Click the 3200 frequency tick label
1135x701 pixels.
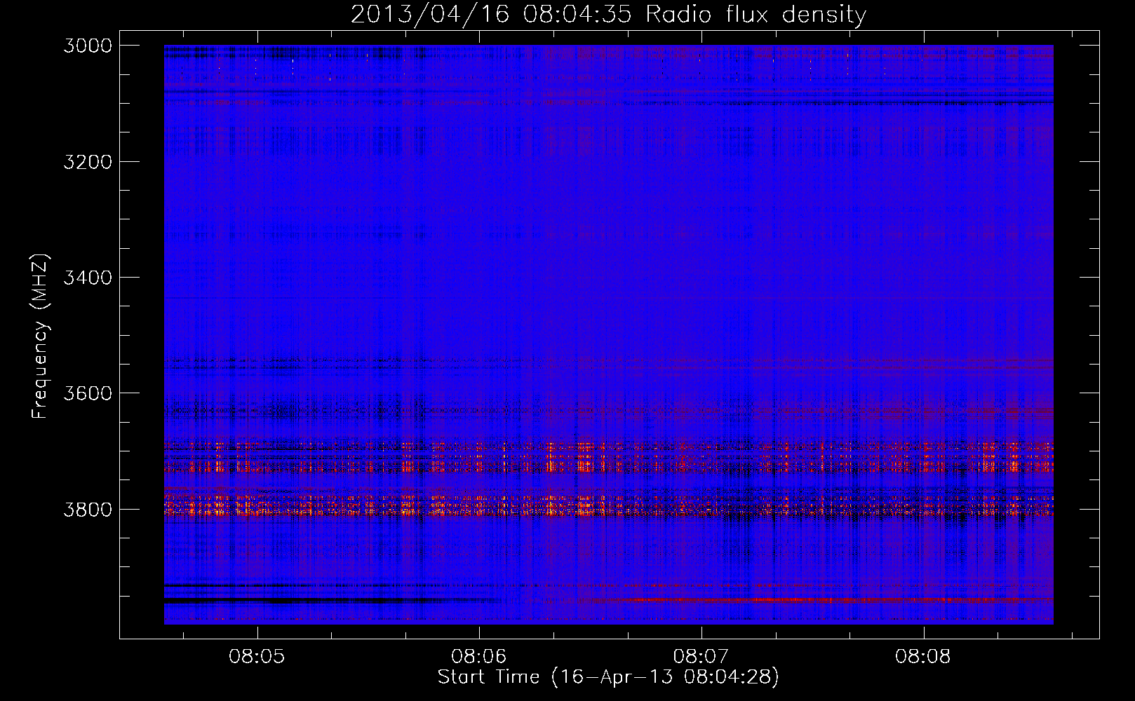pos(88,162)
